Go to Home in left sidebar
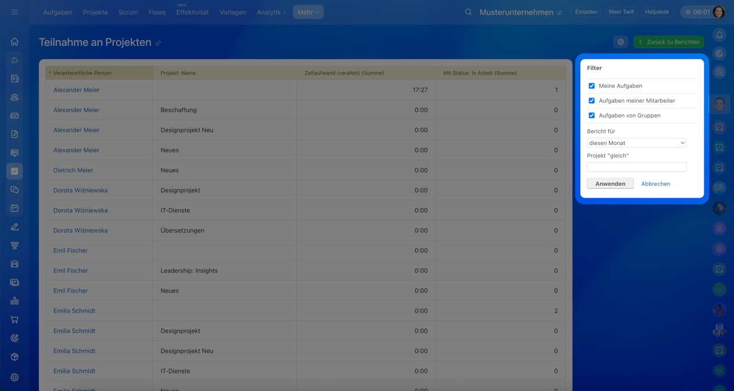The height and width of the screenshot is (391, 734). click(14, 41)
